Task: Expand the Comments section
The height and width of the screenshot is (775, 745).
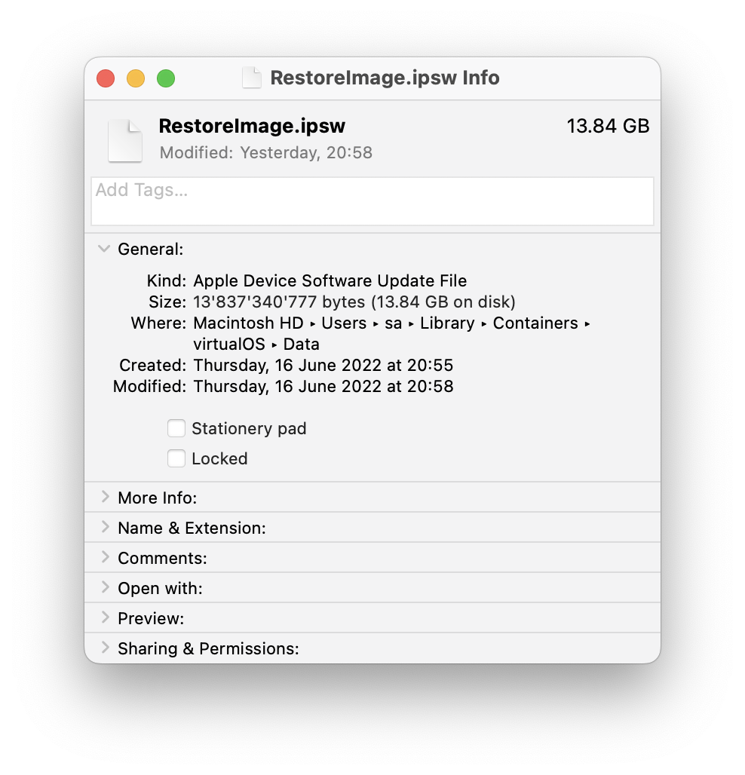Action: (x=105, y=558)
